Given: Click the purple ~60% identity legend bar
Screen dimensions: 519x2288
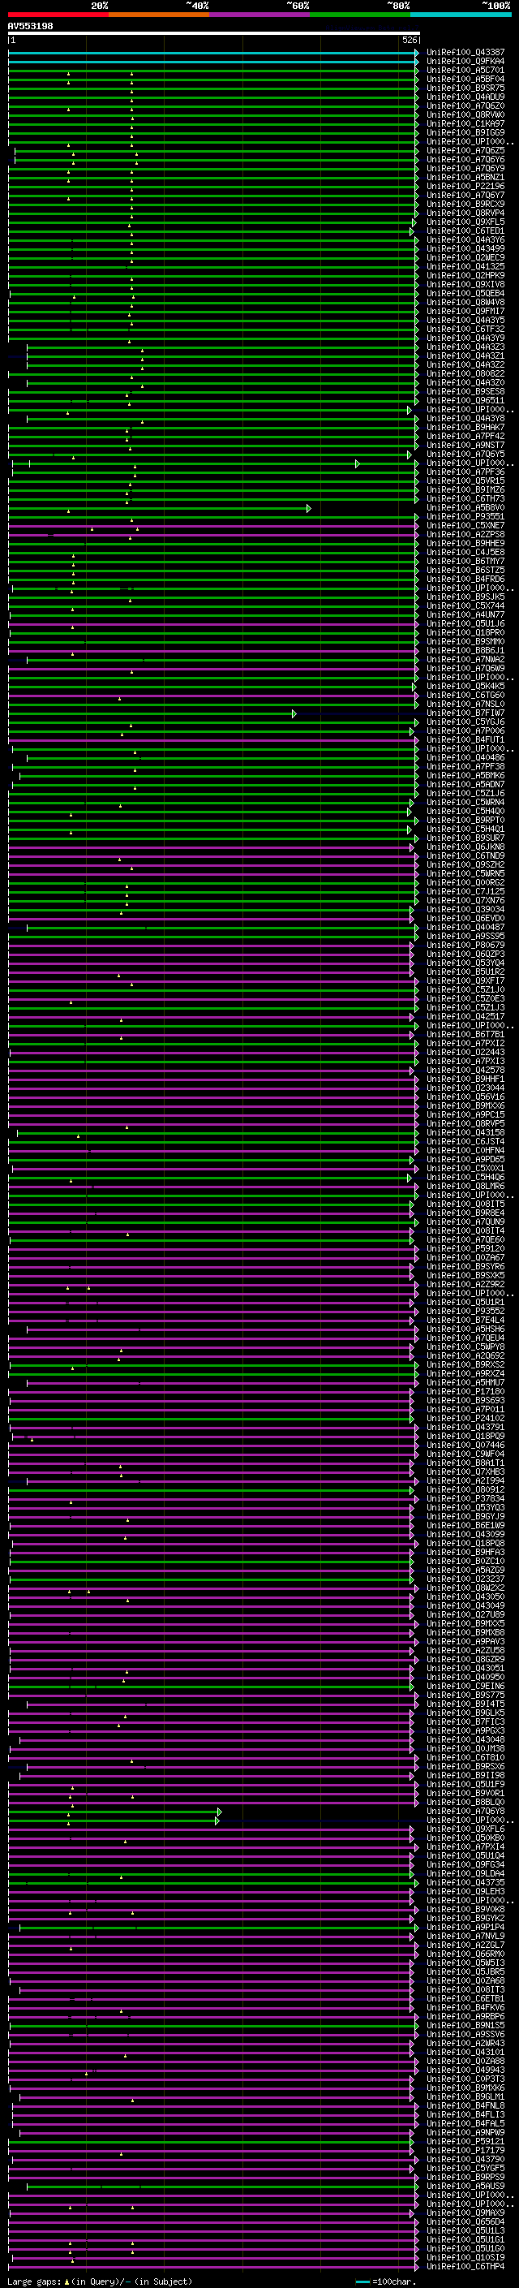Looking at the screenshot, I should [259, 15].
